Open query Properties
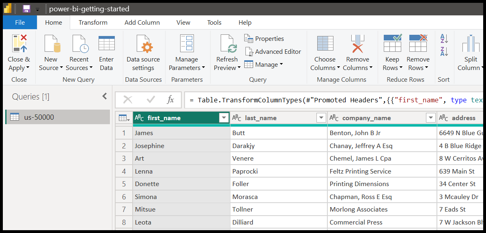 click(x=264, y=38)
